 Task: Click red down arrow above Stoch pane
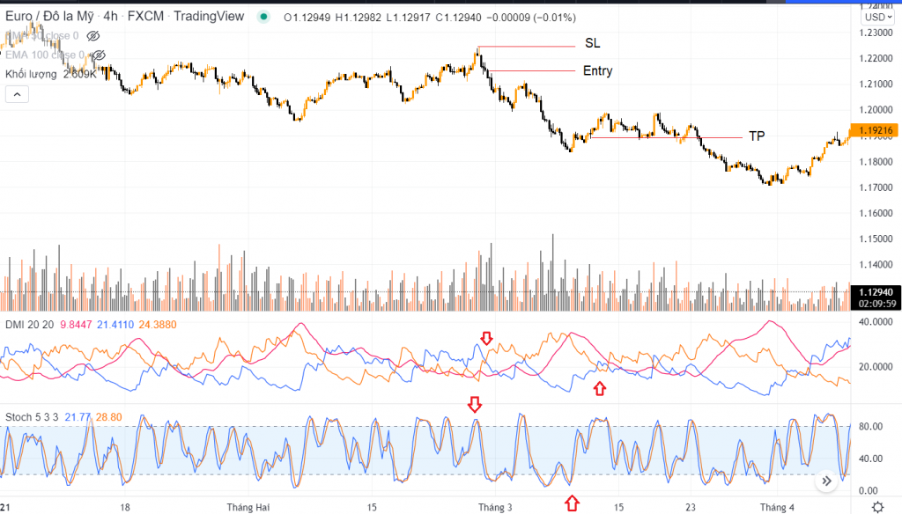(x=475, y=404)
